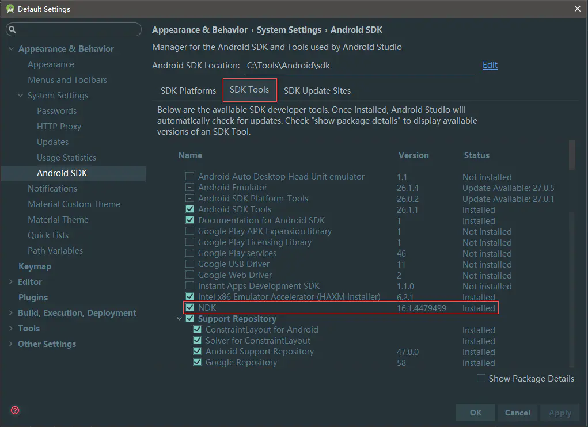Uncheck Intel x86 Emulator Accelerator HAXM
Viewport: 588px width, 427px height.
189,296
